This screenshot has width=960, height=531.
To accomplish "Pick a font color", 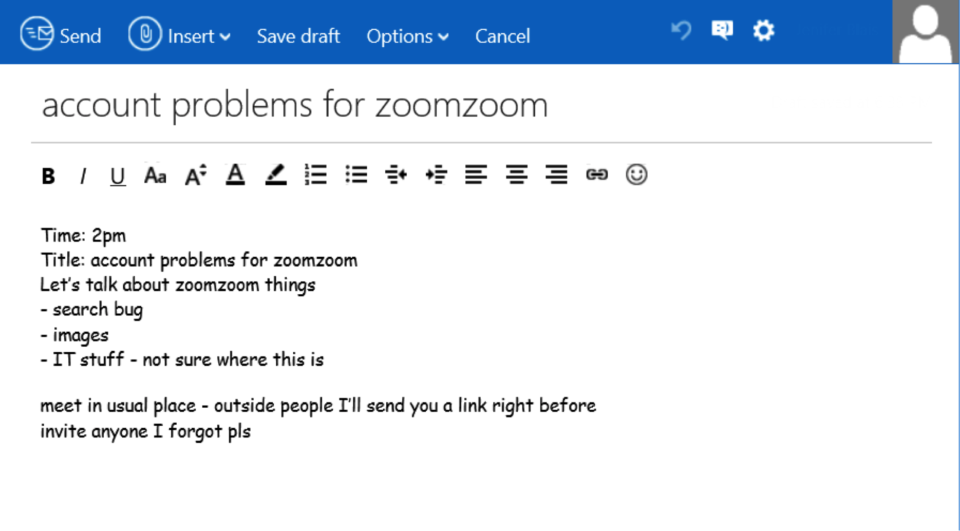I will tap(235, 175).
